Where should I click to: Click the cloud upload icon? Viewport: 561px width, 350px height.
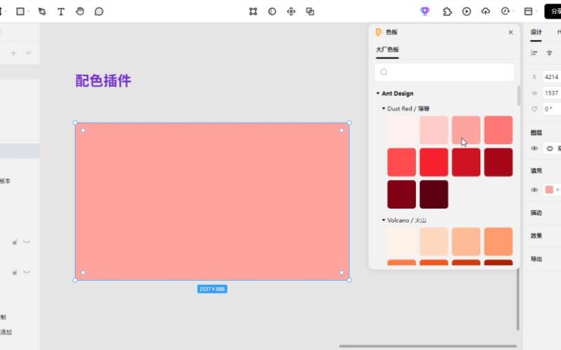coord(485,11)
